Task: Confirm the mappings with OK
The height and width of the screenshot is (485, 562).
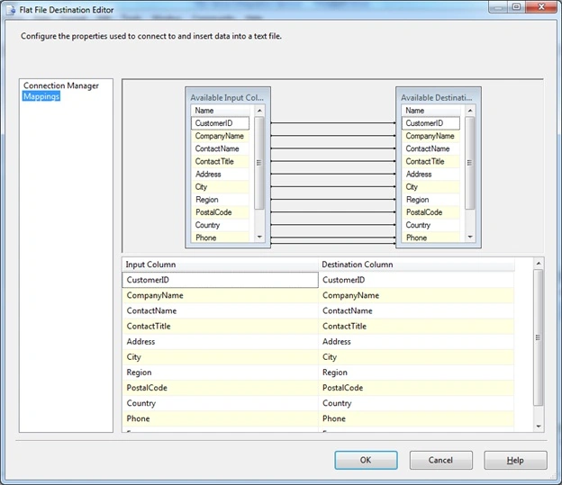Action: click(366, 460)
